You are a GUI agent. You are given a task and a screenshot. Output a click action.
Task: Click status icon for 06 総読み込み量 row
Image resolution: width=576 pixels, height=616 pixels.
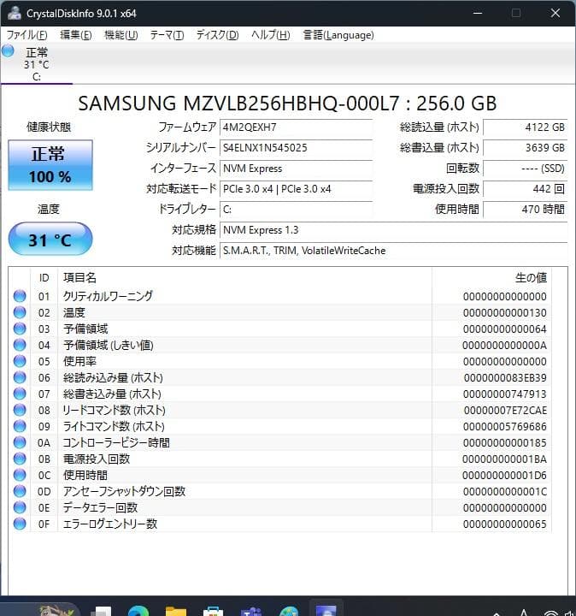(x=20, y=377)
